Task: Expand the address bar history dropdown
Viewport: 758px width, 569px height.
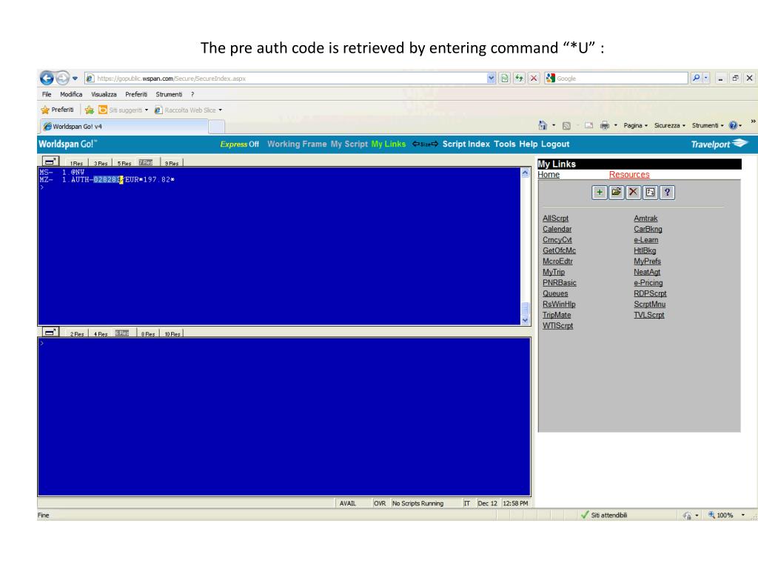Action: [x=492, y=79]
